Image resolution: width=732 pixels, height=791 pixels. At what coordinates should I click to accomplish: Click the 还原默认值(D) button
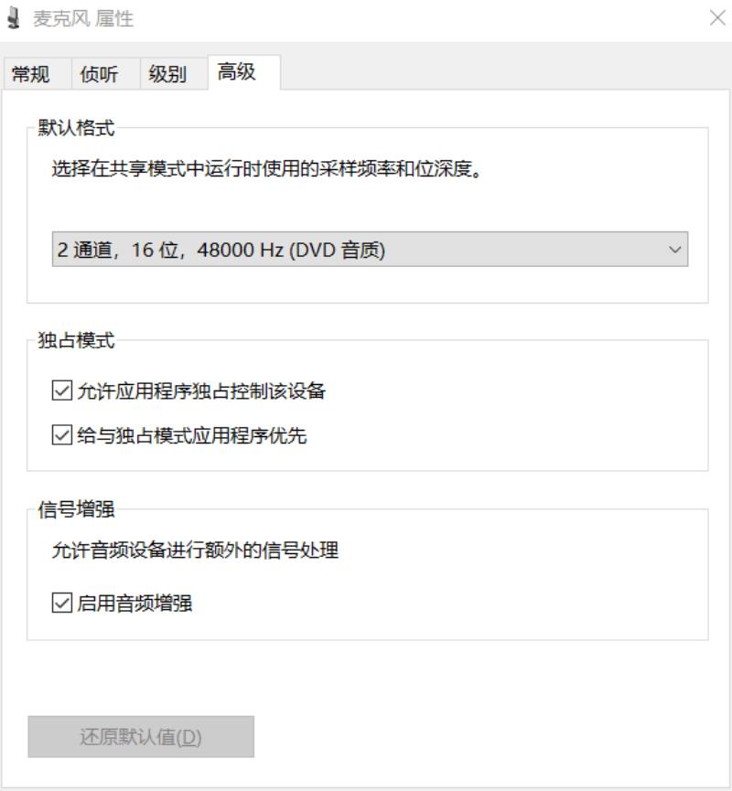point(141,736)
